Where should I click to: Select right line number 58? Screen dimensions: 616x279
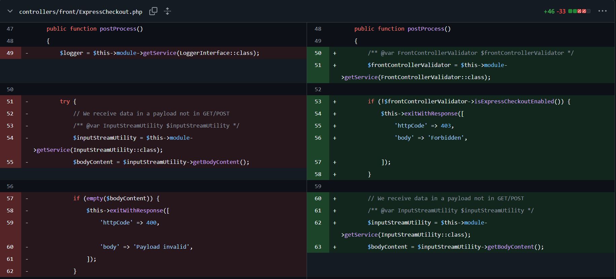(x=318, y=174)
